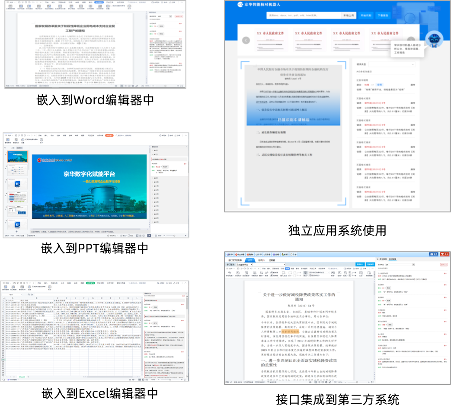
Task: Click the slideshow play button in the PPT status bar
Action: pos(149,236)
